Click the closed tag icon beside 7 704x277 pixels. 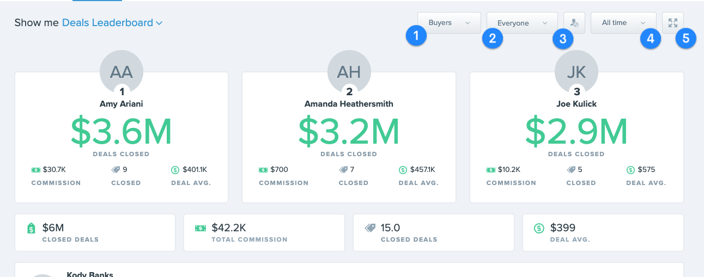pyautogui.click(x=343, y=170)
